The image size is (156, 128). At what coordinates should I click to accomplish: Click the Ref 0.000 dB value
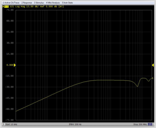coord(49,6)
